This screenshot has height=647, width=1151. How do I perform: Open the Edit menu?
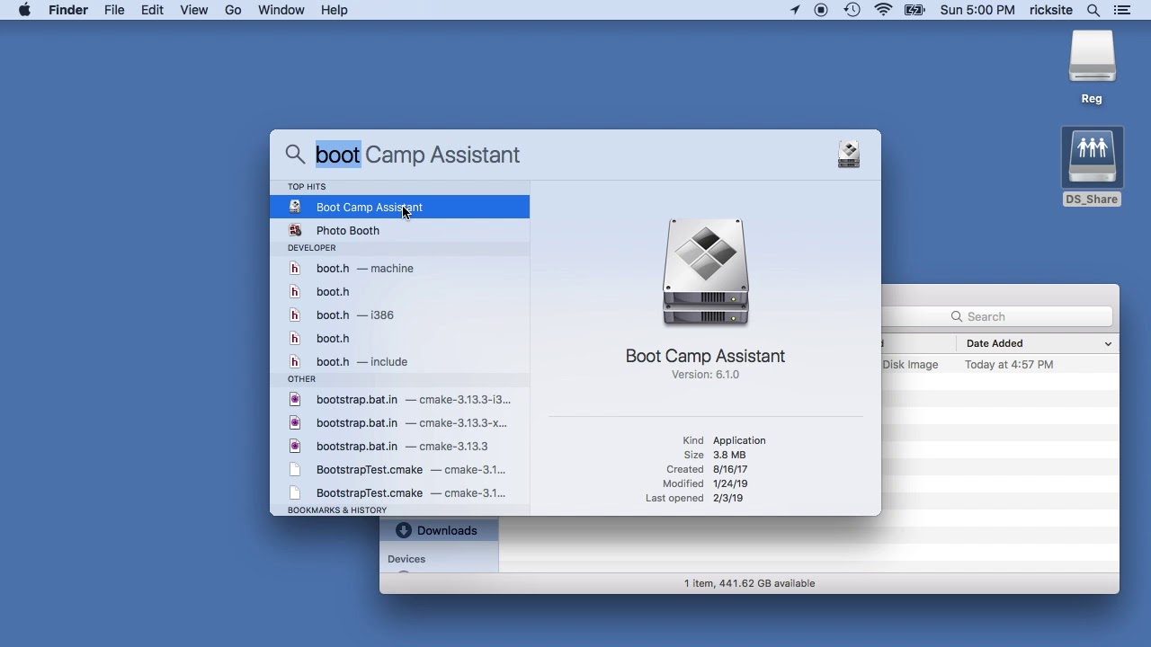(x=152, y=10)
